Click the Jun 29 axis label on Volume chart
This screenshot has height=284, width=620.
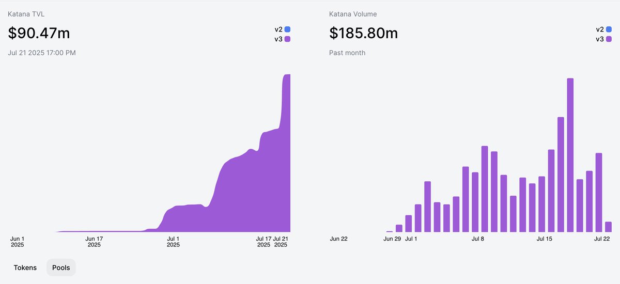click(392, 239)
